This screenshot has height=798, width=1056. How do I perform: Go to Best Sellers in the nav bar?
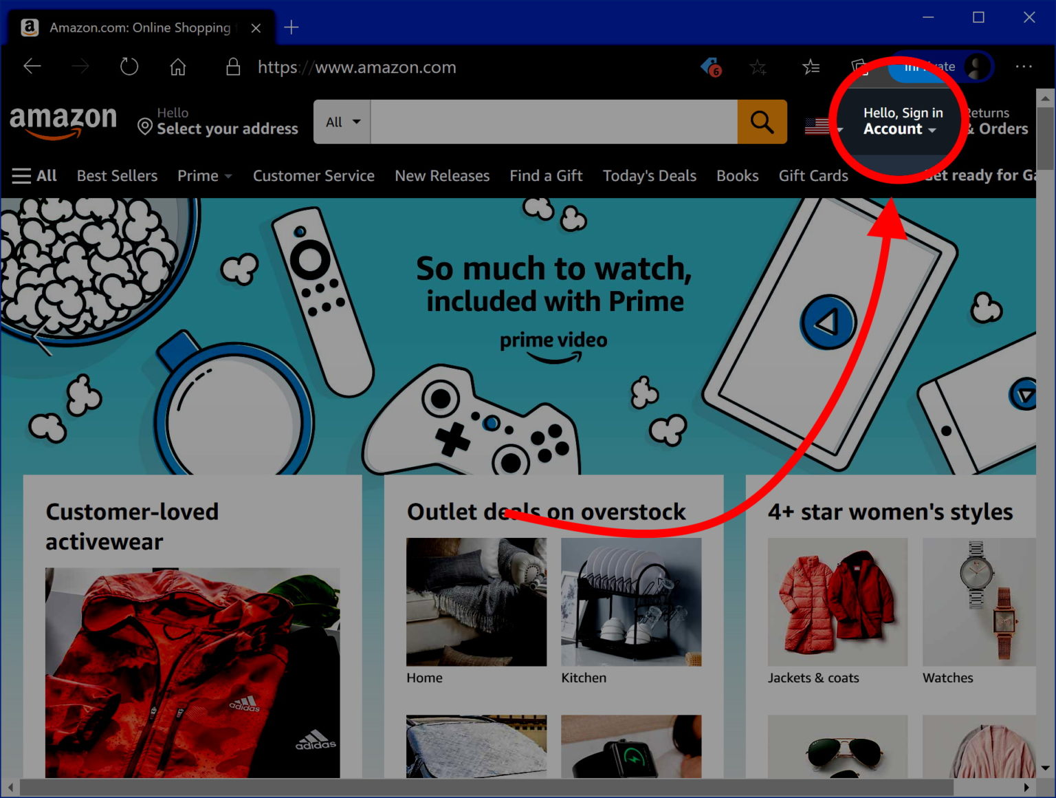point(117,176)
